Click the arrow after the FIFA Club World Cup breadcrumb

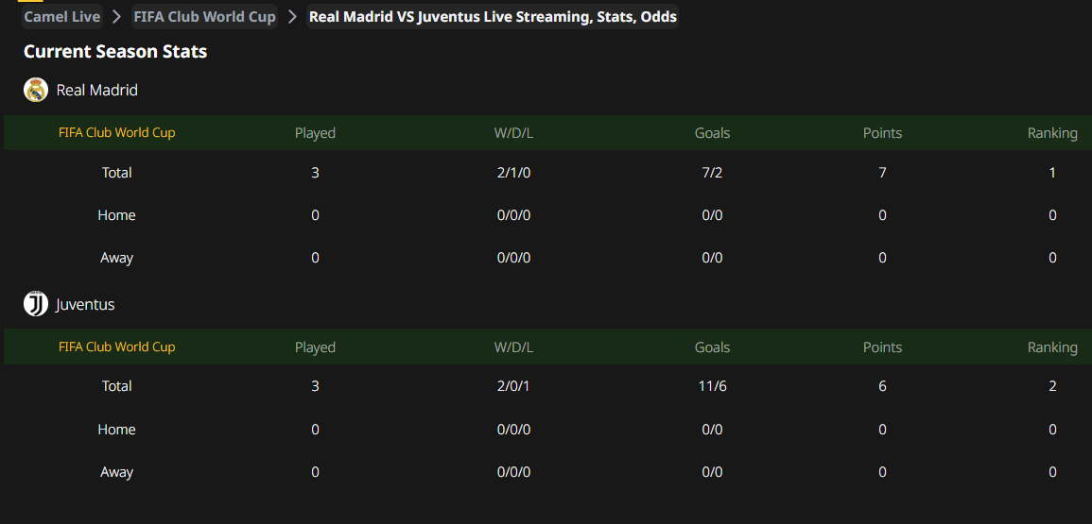[x=292, y=17]
